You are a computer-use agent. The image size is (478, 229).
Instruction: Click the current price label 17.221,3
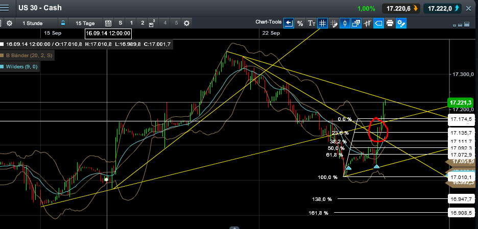click(x=460, y=103)
